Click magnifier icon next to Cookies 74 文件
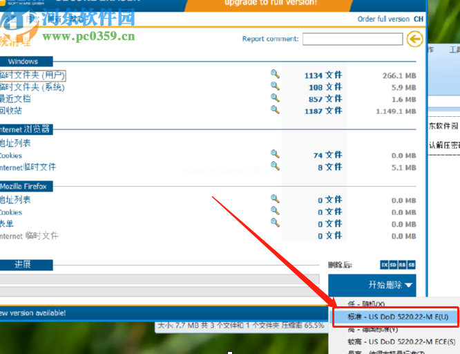Screen dimensions: 460x354 coord(275,154)
